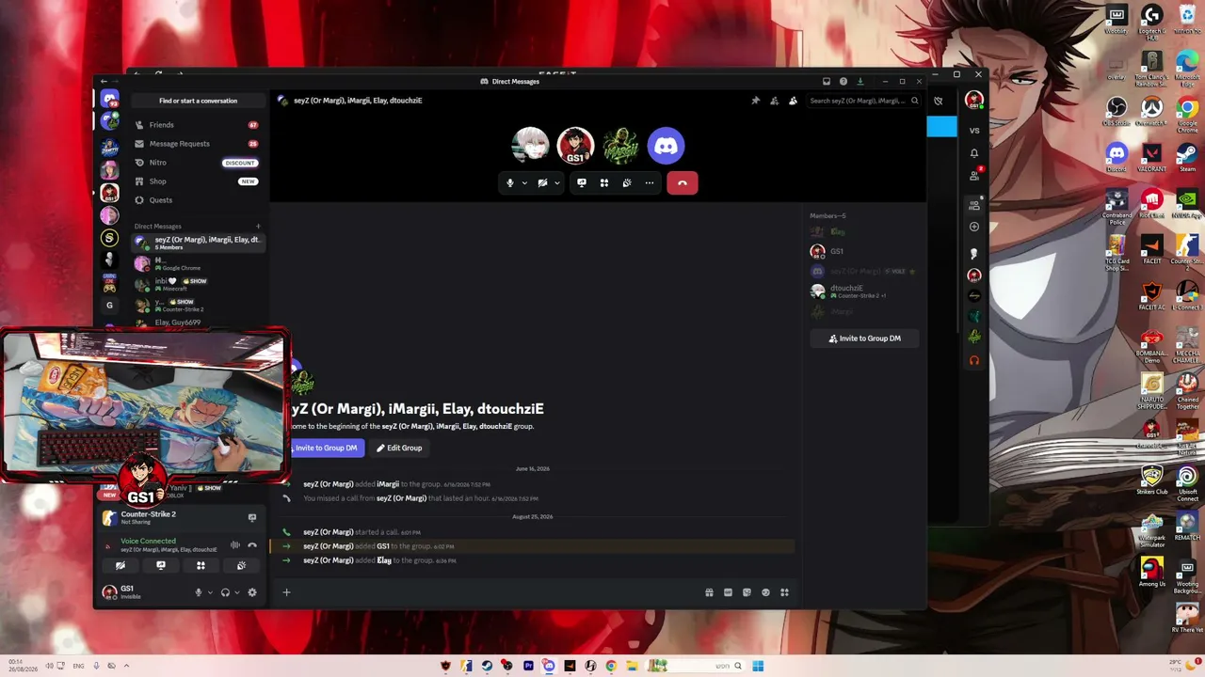Mute microphone in the user panel
Image resolution: width=1205 pixels, height=677 pixels.
[198, 592]
